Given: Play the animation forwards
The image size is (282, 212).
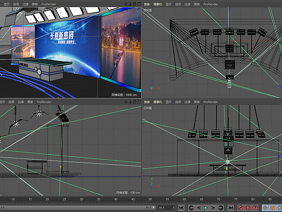Looking at the screenshot, I should (206, 208).
